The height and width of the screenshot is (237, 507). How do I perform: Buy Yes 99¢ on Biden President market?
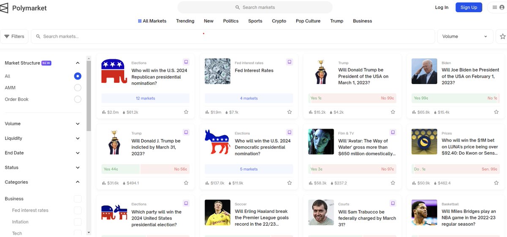click(447, 98)
